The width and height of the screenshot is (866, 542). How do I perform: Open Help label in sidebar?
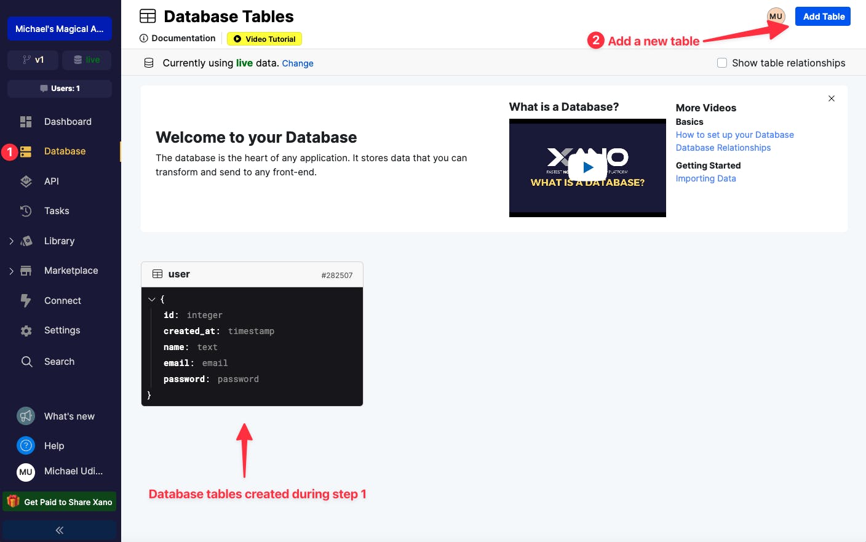pyautogui.click(x=54, y=446)
